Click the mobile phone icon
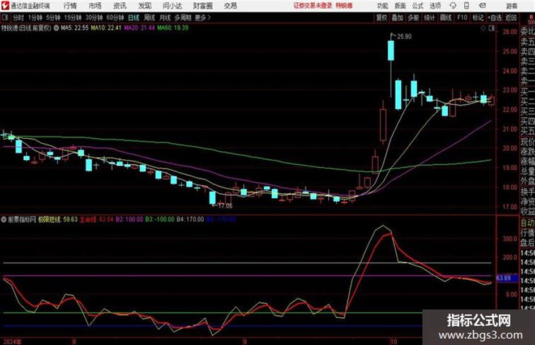The image size is (535, 345). coord(466,6)
